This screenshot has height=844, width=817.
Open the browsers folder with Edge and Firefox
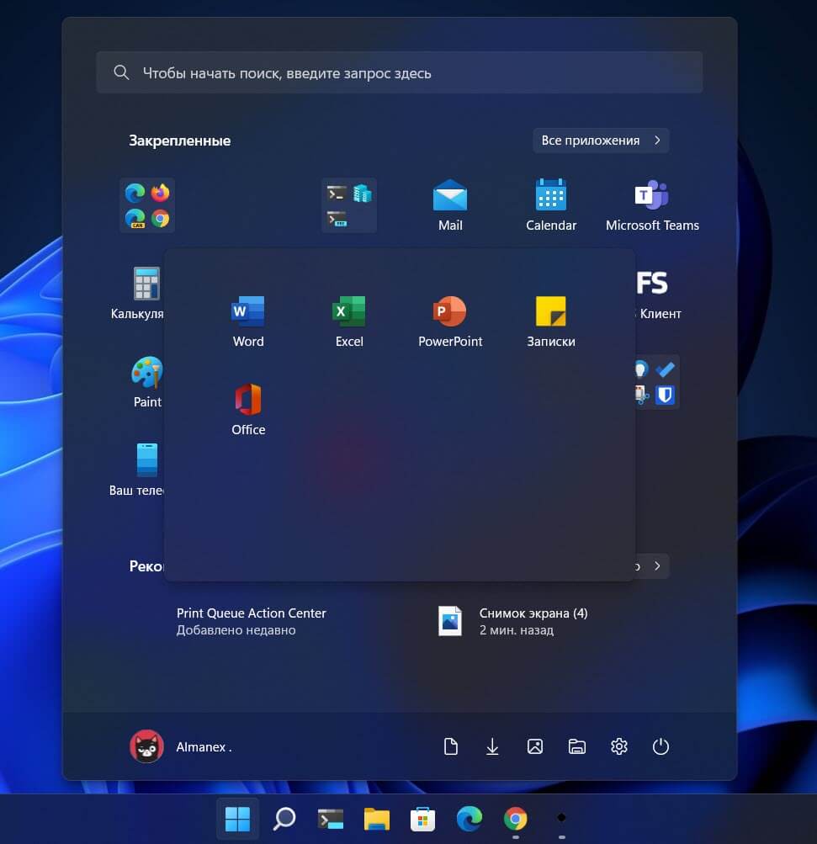pyautogui.click(x=147, y=205)
